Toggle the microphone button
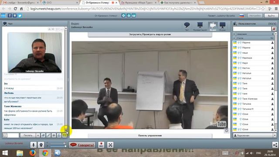 click(x=33, y=145)
